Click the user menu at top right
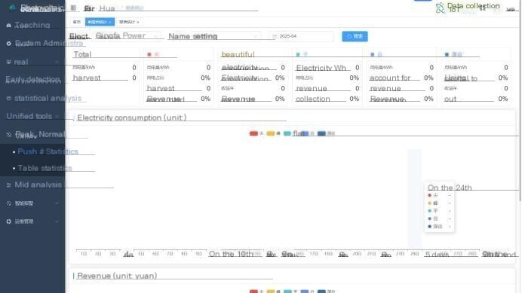The image size is (522, 293). click(x=510, y=8)
